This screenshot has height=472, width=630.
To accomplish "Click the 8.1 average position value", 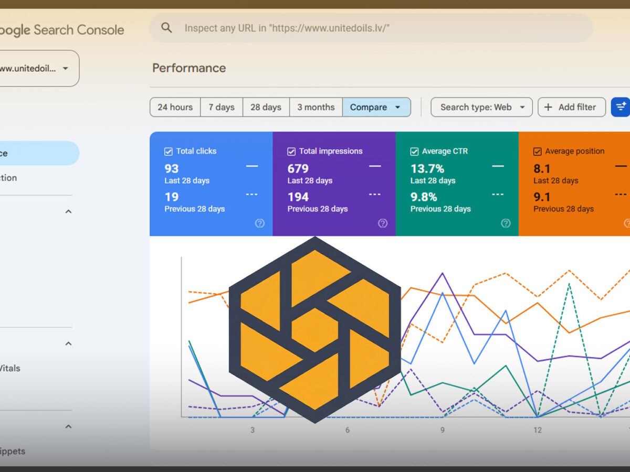I will click(542, 168).
